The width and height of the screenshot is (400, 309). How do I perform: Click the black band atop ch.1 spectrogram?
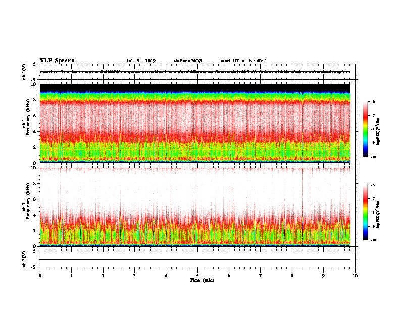tap(195, 88)
